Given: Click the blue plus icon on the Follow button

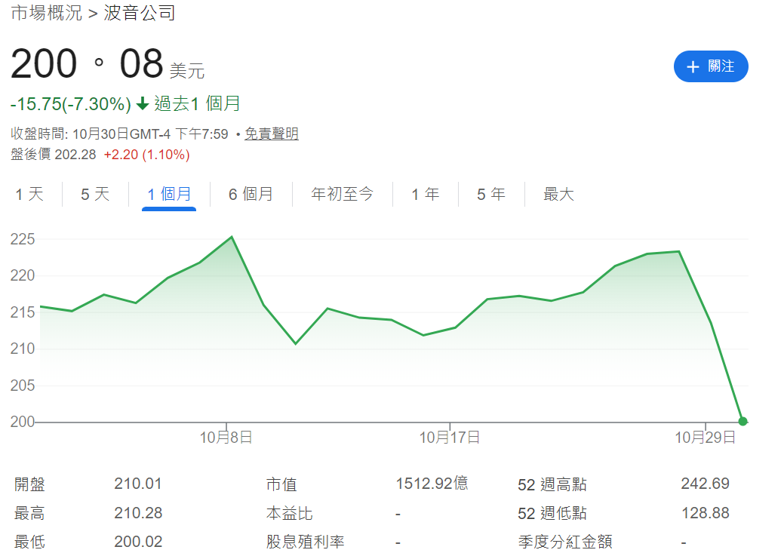Looking at the screenshot, I should (x=691, y=66).
